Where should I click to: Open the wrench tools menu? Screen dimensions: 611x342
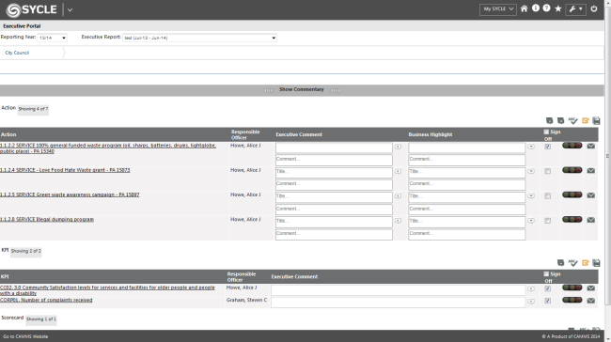point(575,9)
